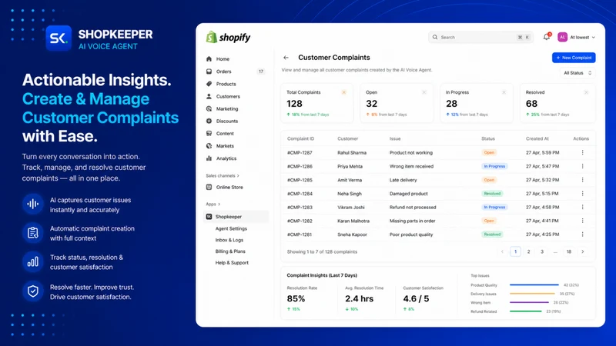
Task: Dismiss the Open complaints card
Action: [x=424, y=92]
